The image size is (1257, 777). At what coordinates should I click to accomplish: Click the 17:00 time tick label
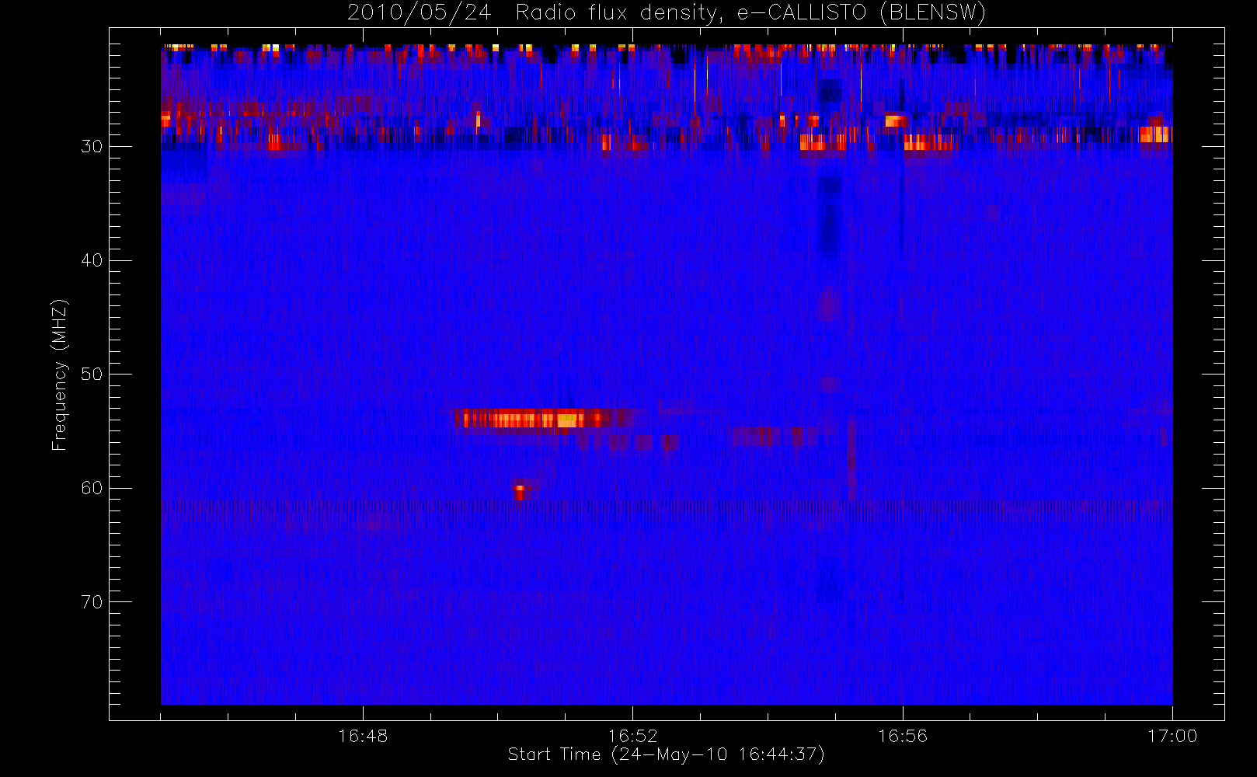point(1172,736)
